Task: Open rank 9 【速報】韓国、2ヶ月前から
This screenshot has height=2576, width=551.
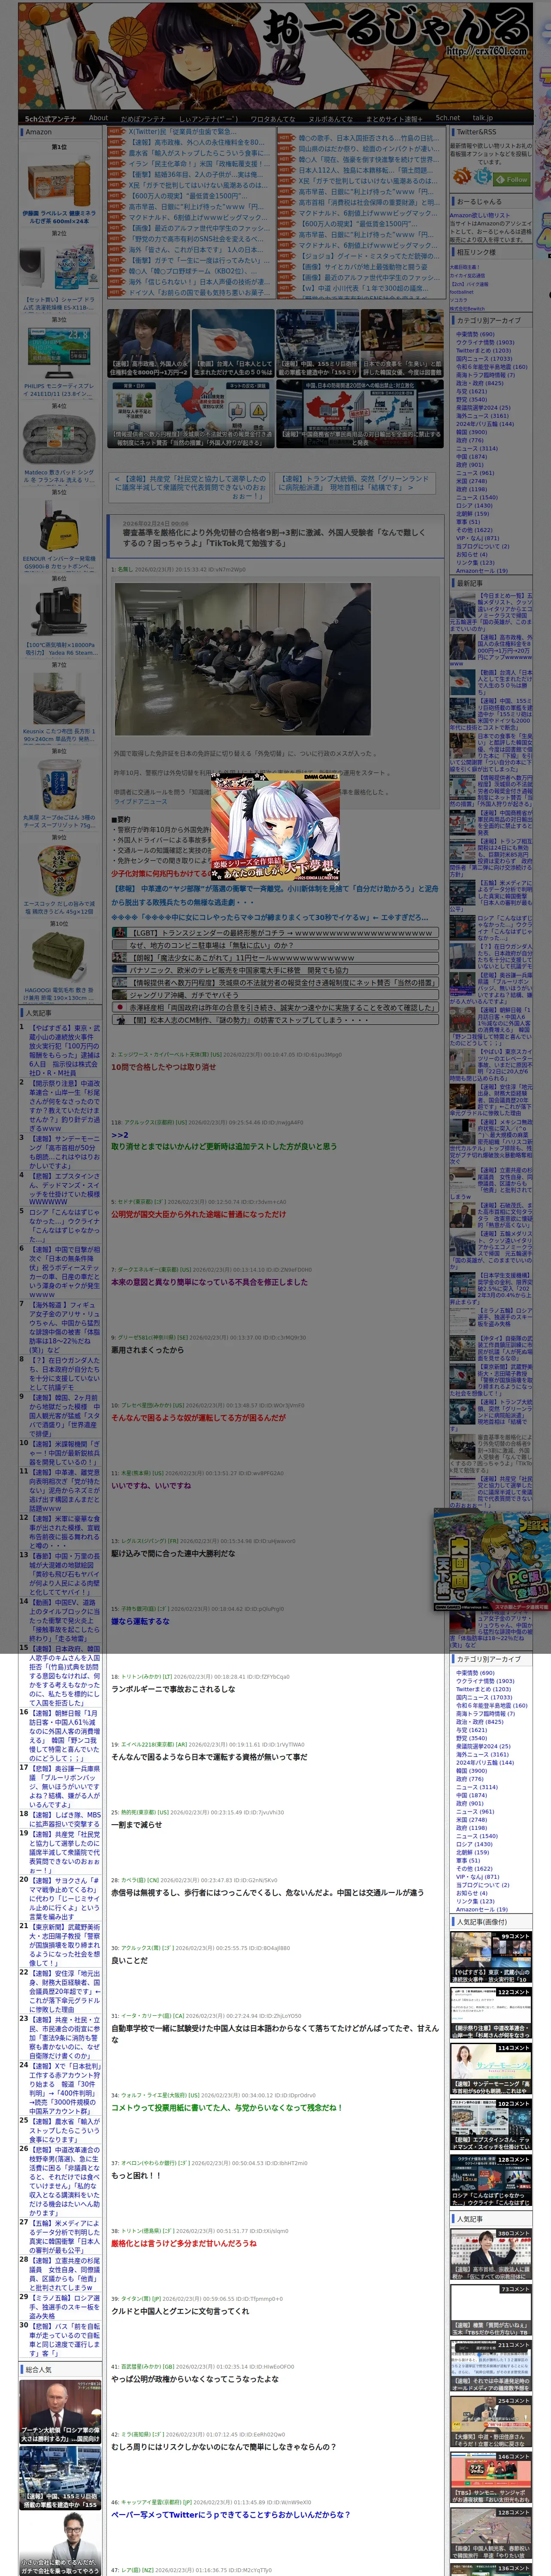Action: 64,1415
